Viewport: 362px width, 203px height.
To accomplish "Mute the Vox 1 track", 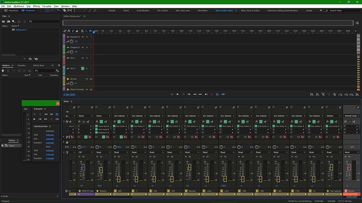I will 83,58.
